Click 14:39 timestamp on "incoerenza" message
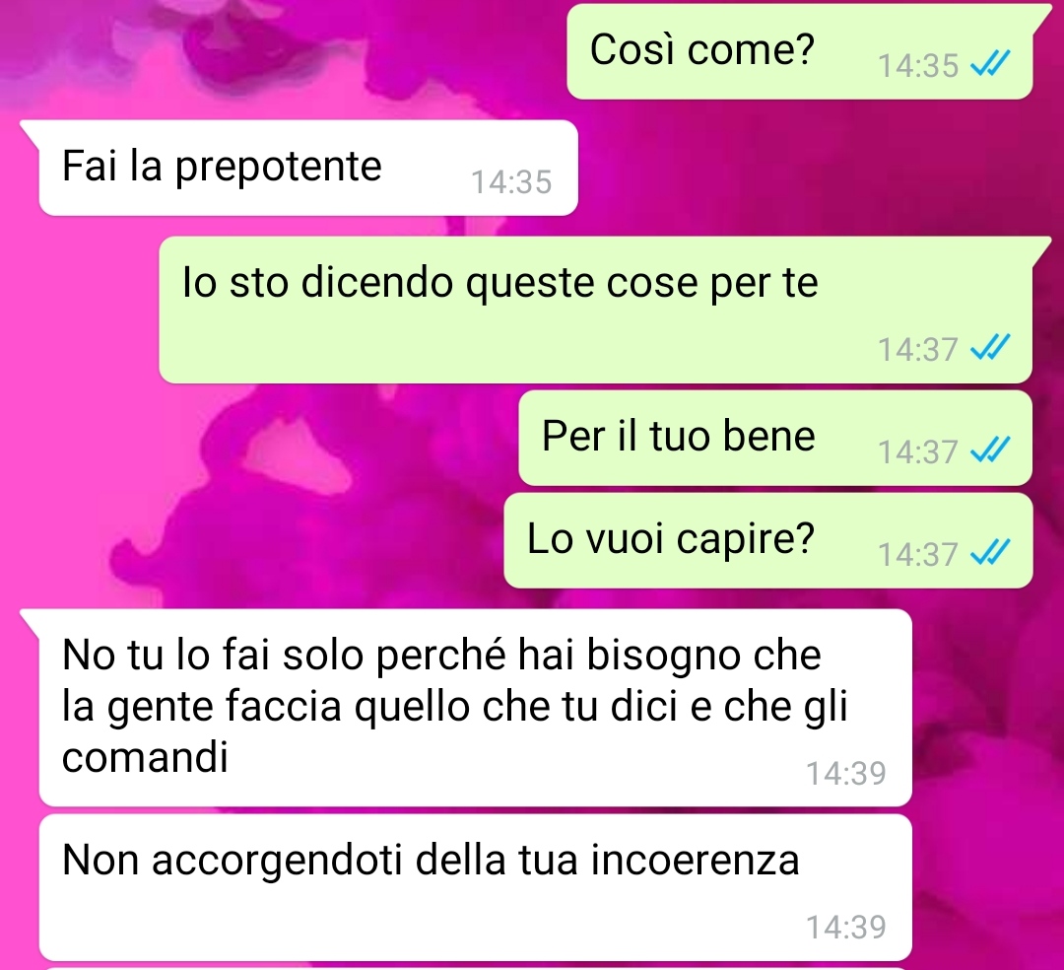This screenshot has width=1064, height=970. pyautogui.click(x=846, y=927)
